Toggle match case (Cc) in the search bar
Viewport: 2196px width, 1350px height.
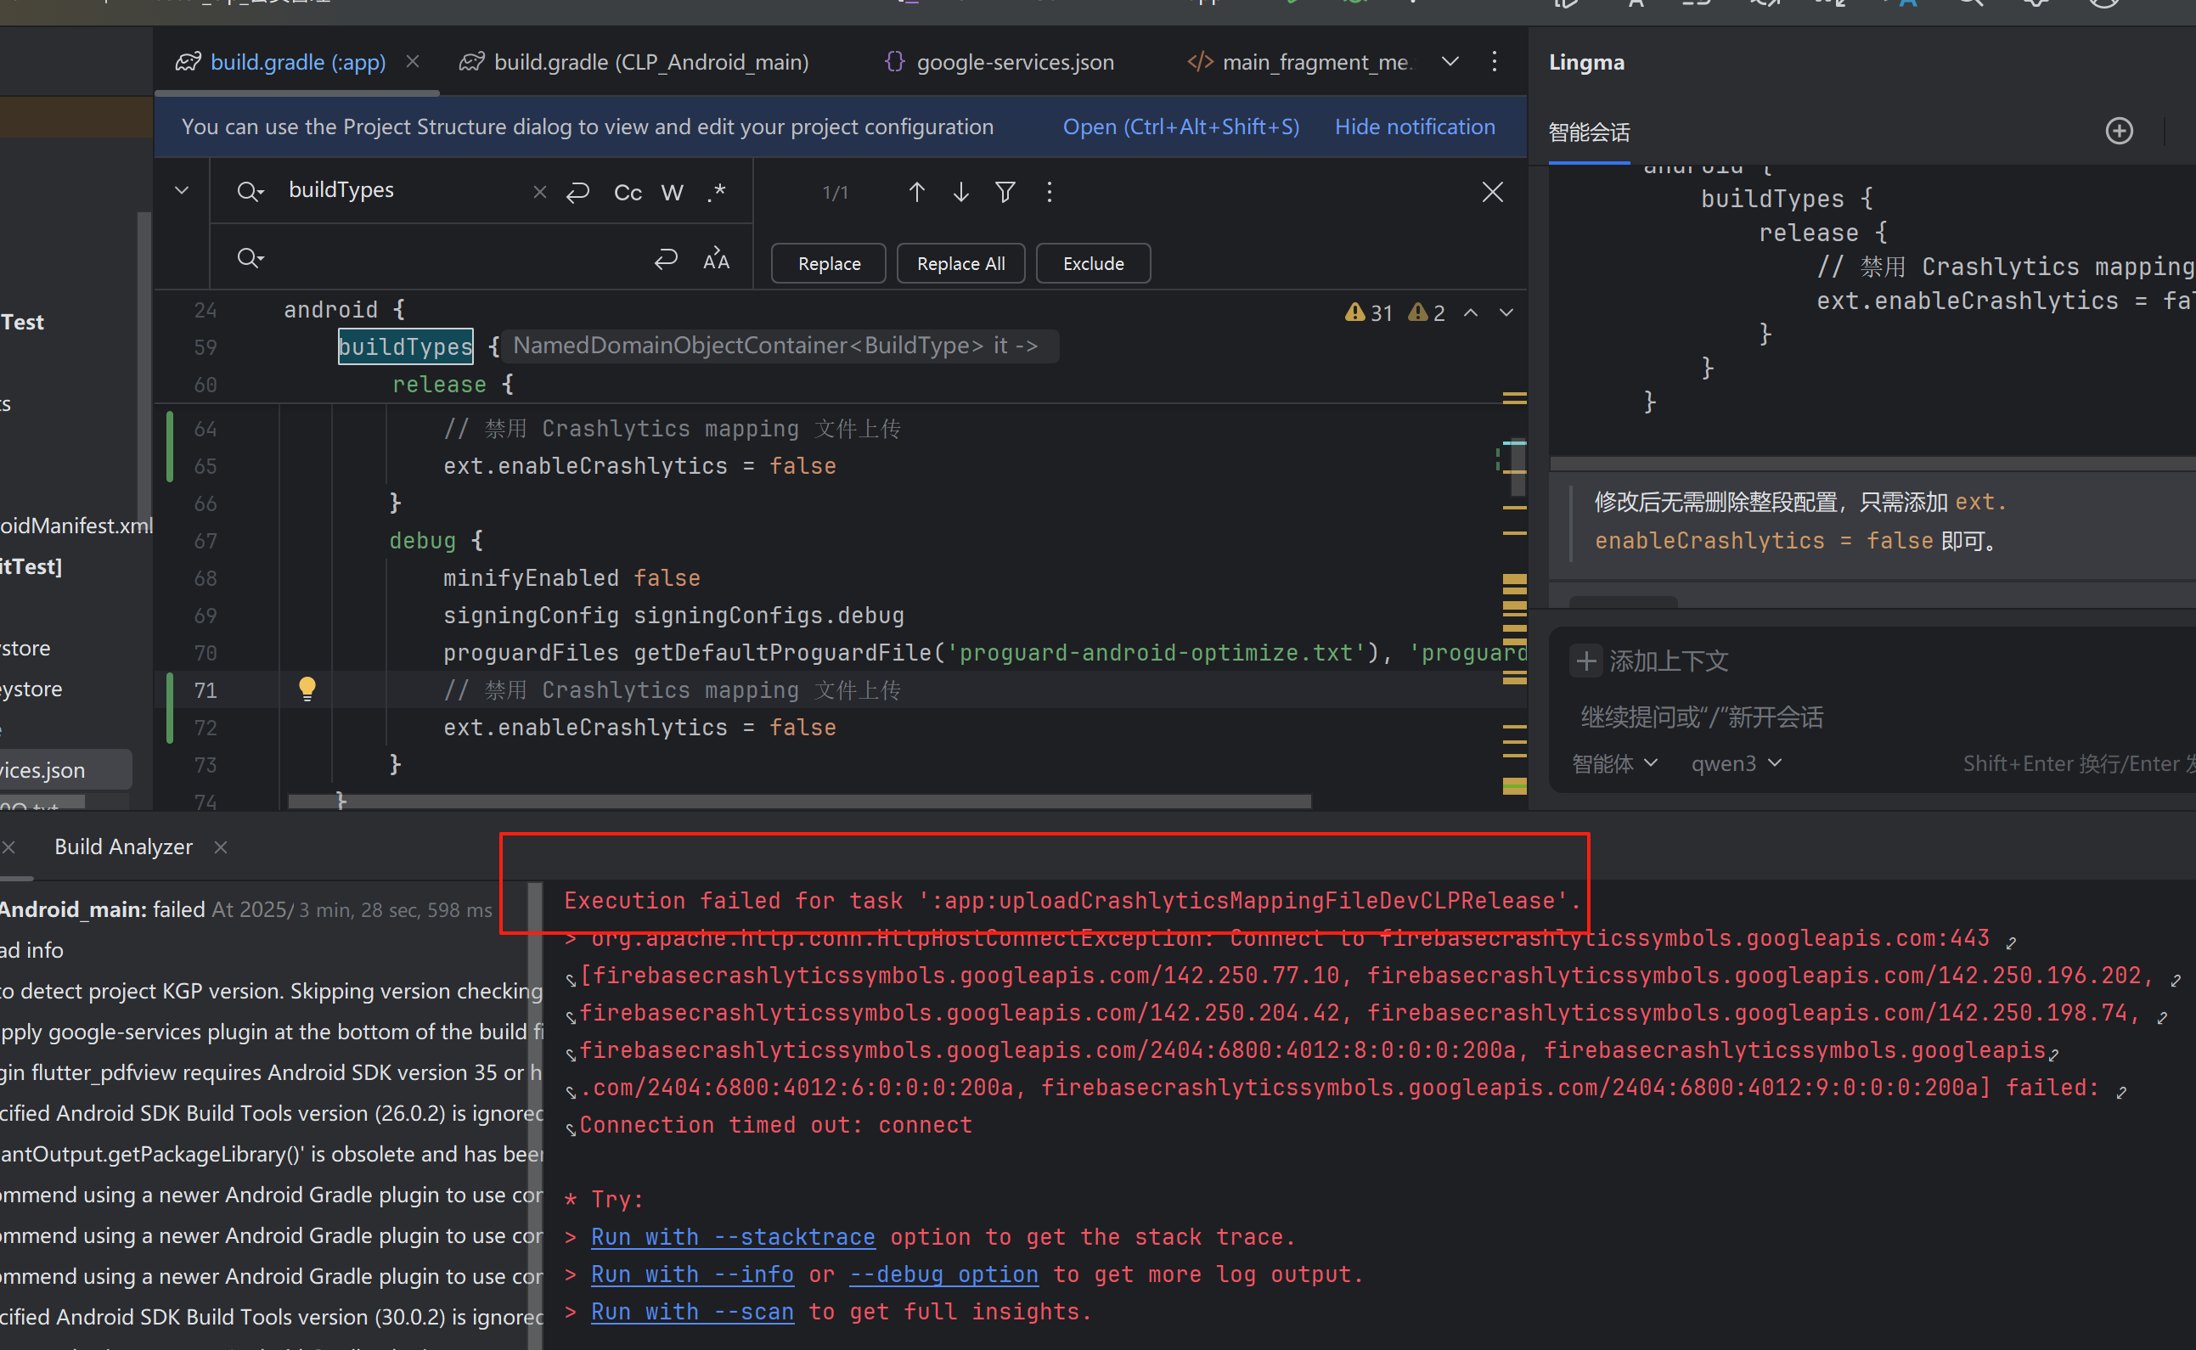click(627, 191)
